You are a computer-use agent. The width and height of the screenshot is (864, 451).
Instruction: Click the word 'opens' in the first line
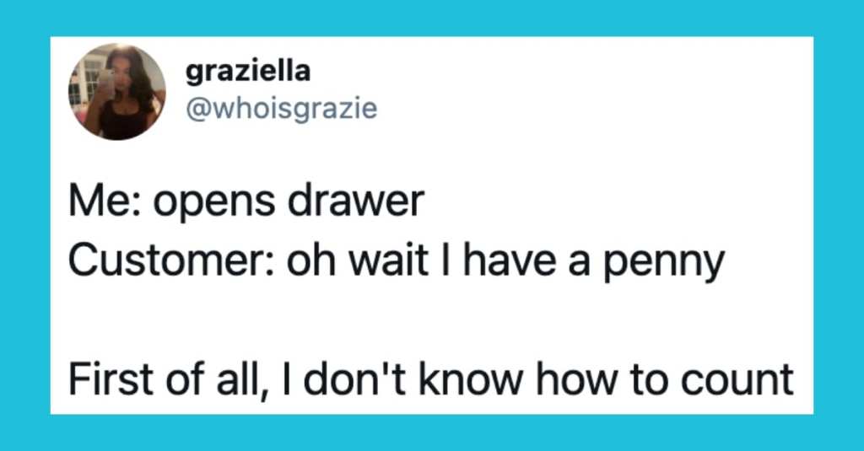click(213, 204)
